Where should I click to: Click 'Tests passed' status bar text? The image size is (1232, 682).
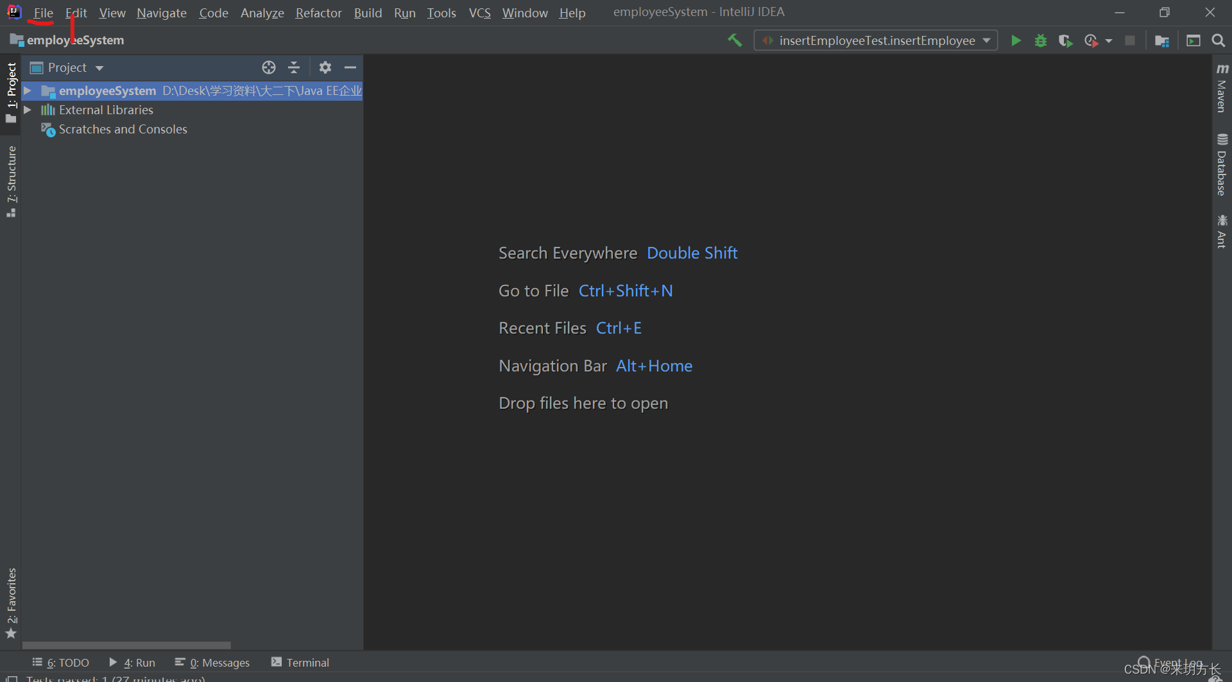[116, 678]
